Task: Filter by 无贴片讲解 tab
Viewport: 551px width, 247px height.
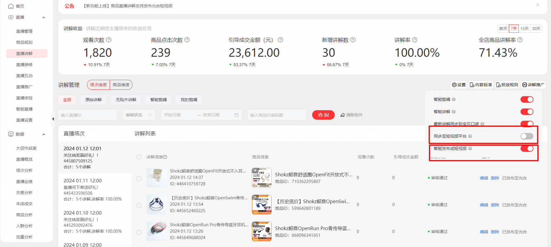Action: (x=126, y=100)
